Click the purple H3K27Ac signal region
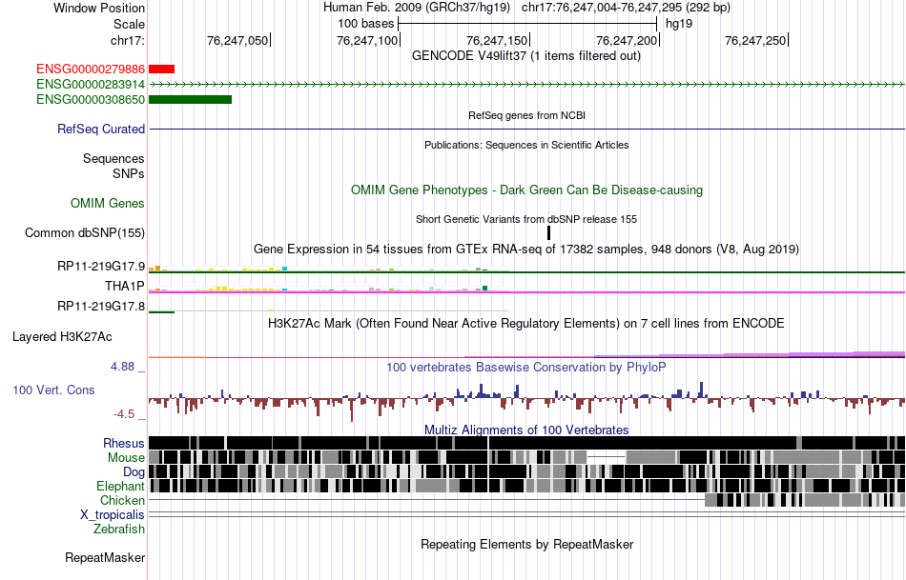 pyautogui.click(x=752, y=354)
